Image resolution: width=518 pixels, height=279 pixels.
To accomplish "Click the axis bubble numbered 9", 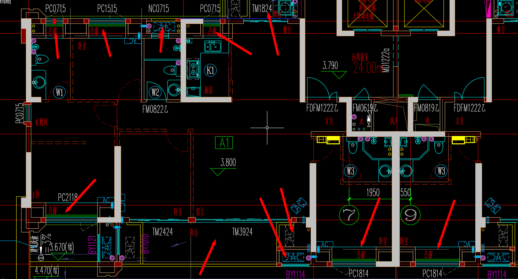I will [x=410, y=215].
